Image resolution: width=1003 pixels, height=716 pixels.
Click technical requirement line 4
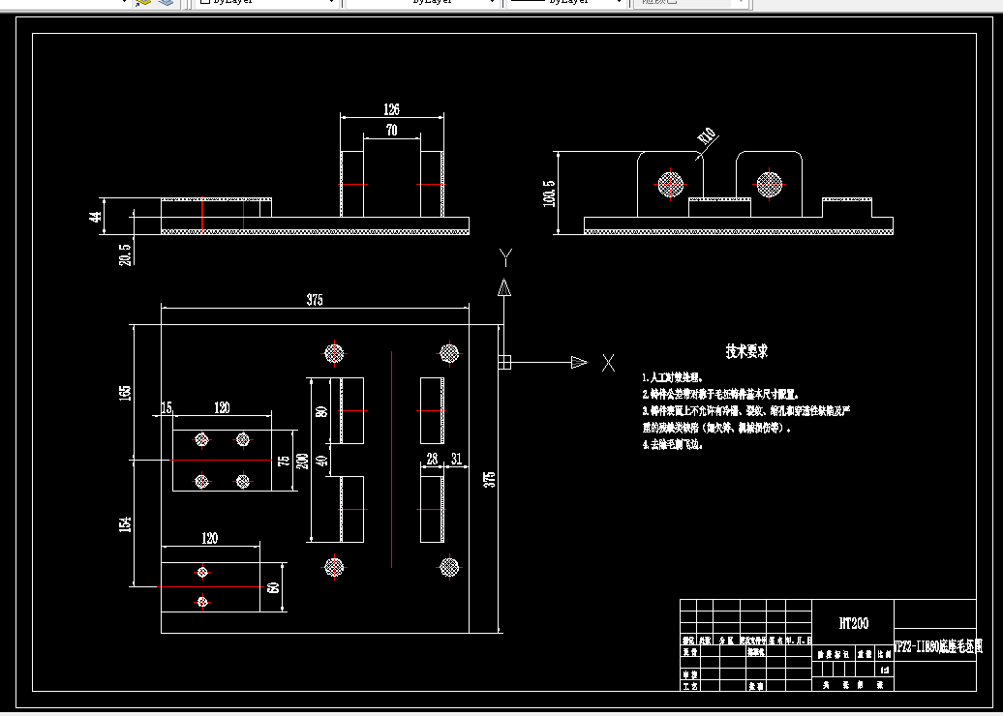click(x=673, y=445)
